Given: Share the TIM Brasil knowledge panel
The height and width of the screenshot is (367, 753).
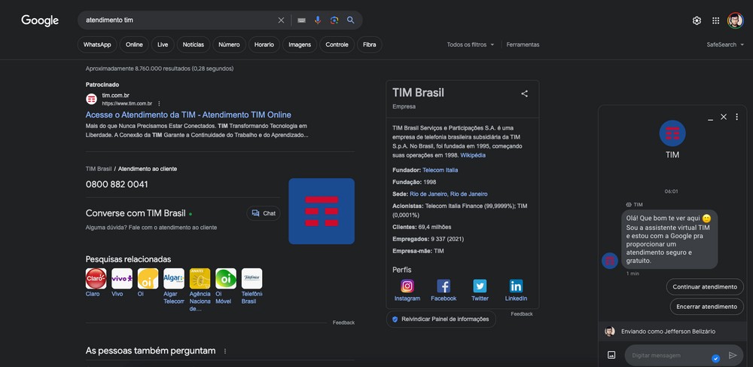Looking at the screenshot, I should (524, 93).
